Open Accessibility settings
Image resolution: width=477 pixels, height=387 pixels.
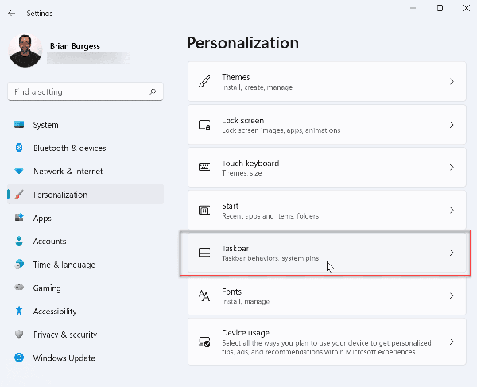(85, 311)
